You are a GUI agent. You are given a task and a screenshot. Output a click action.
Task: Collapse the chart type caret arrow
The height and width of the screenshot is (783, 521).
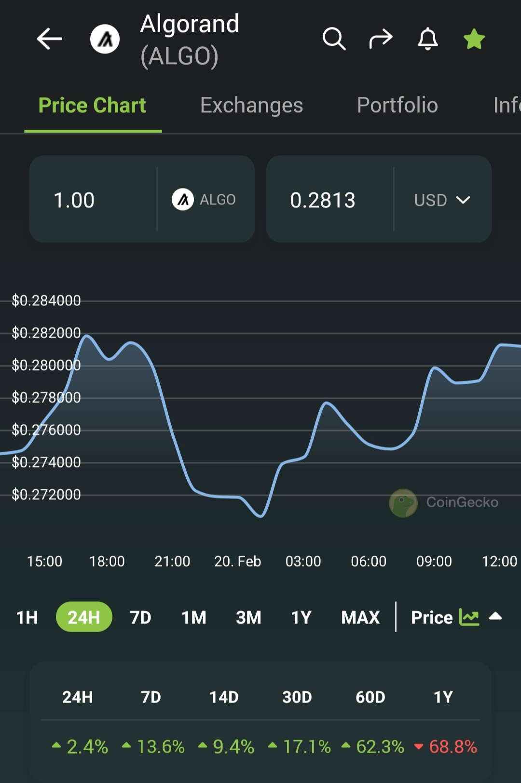(495, 616)
